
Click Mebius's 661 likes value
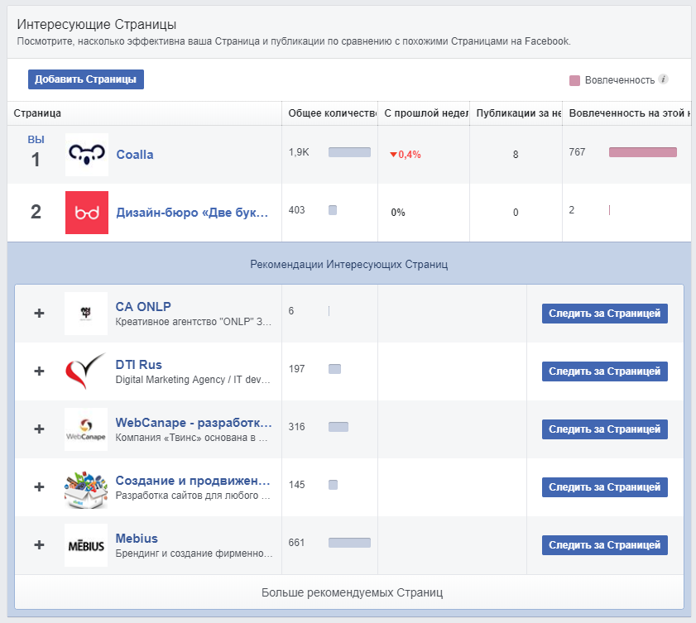point(296,543)
